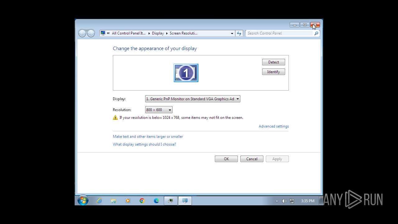Click the Cancel button
The image size is (398, 224).
[252, 159]
